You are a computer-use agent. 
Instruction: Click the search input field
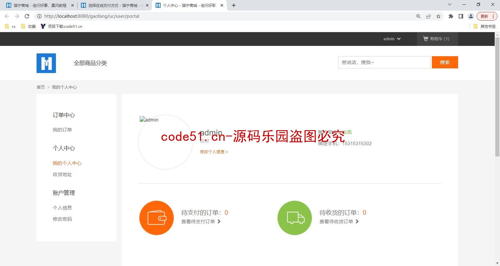coord(384,62)
